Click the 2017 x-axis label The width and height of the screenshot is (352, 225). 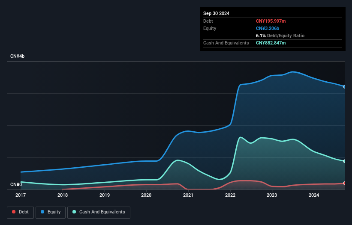click(x=21, y=195)
